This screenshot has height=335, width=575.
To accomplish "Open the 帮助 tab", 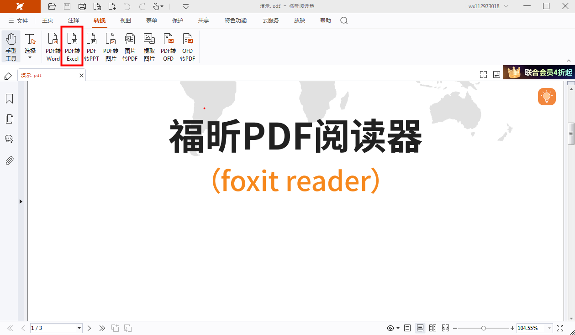I will pyautogui.click(x=326, y=21).
